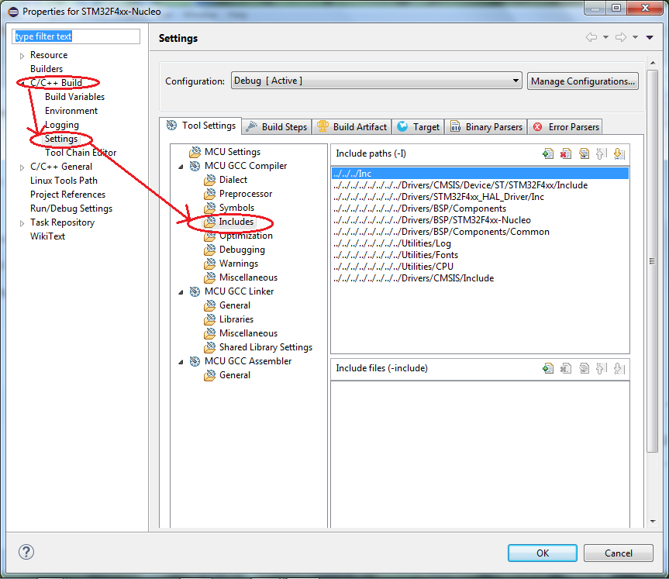Viewport: 669px width, 579px height.
Task: Edit the selected include path
Action: pos(584,153)
